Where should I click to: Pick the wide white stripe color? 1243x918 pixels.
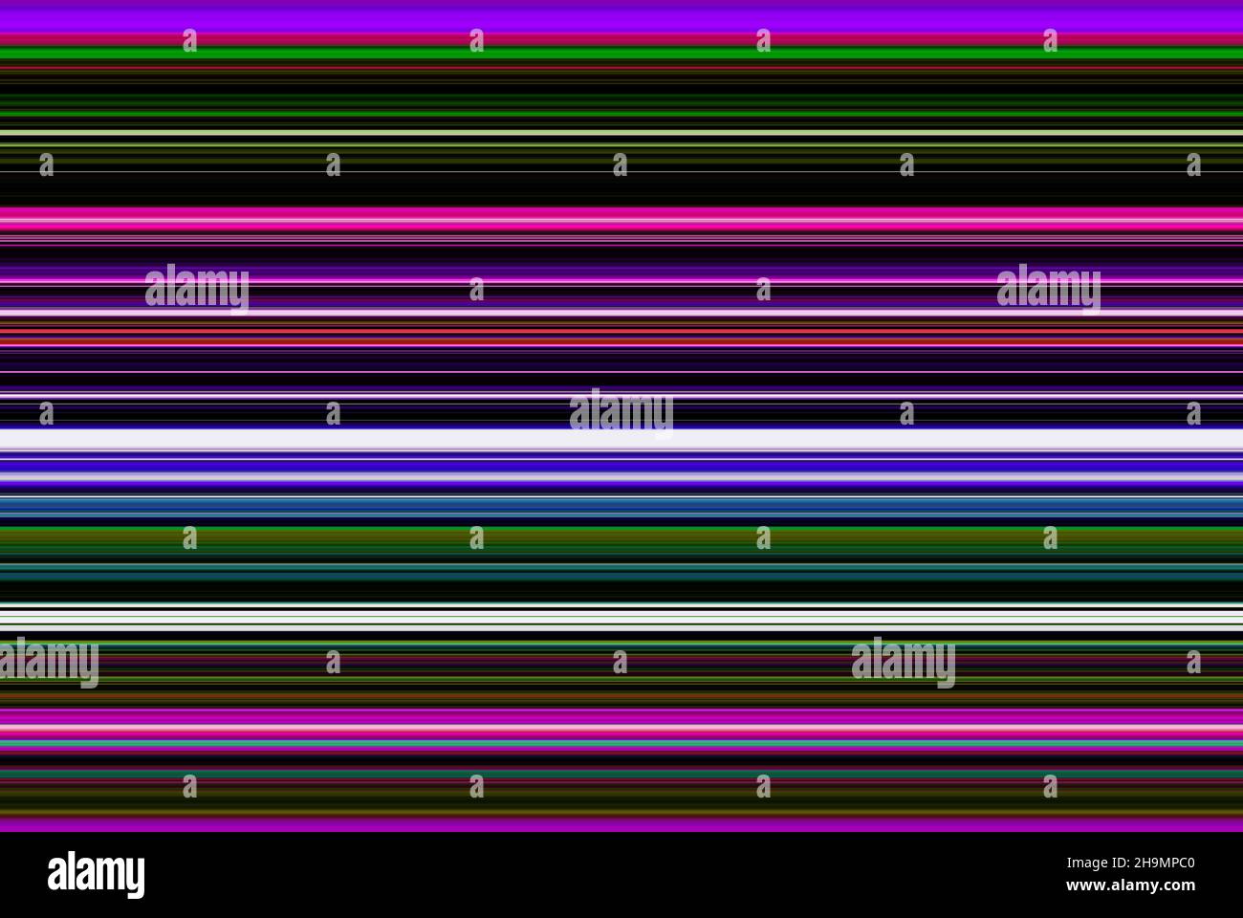click(621, 440)
